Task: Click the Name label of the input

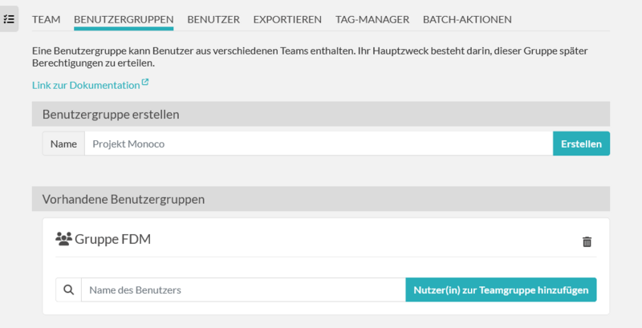Action: [x=63, y=144]
